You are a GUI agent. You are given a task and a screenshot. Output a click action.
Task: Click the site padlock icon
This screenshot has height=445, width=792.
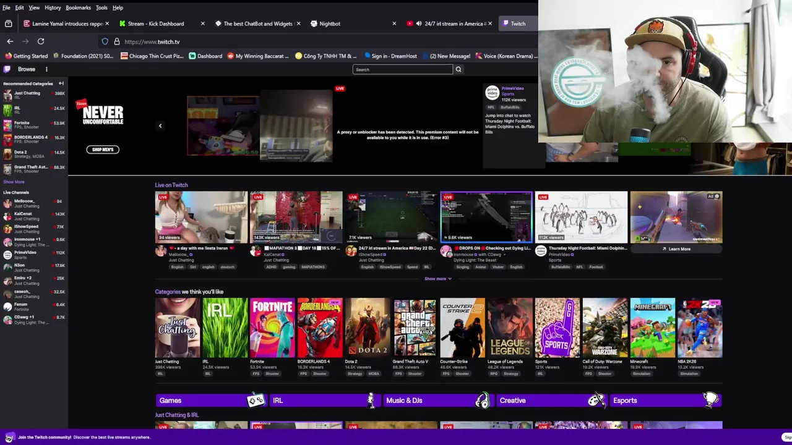coord(116,41)
